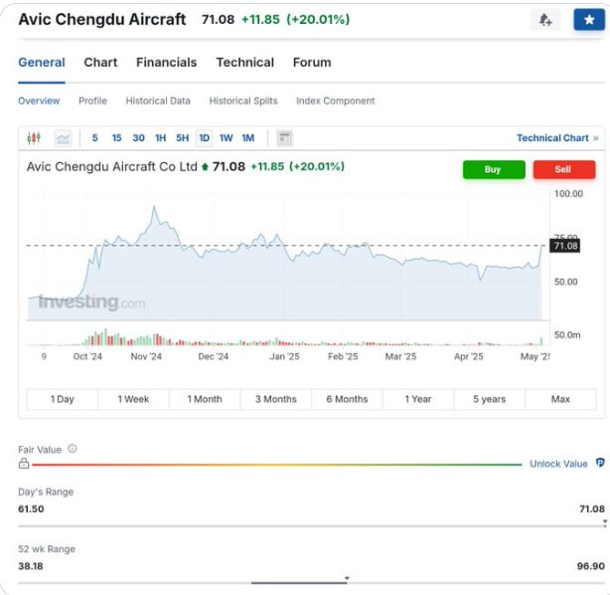610x595 pixels.
Task: Switch to the Chart tab
Action: coord(100,63)
